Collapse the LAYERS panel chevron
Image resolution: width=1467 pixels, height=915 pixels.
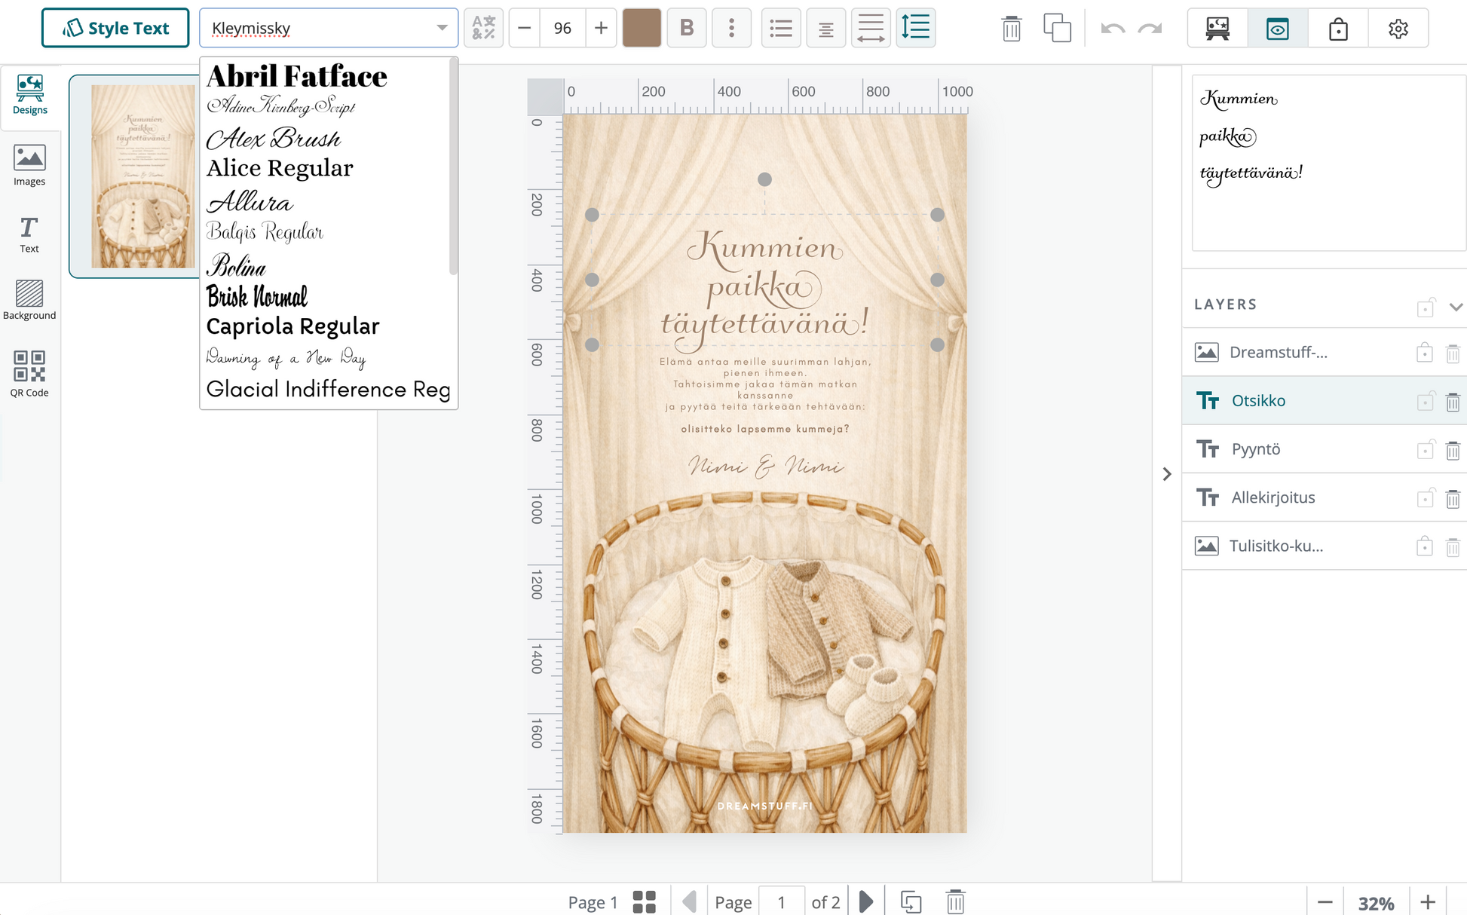pos(1456,307)
